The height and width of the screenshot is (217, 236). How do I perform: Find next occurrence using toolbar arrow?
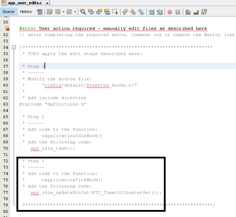tap(99, 12)
